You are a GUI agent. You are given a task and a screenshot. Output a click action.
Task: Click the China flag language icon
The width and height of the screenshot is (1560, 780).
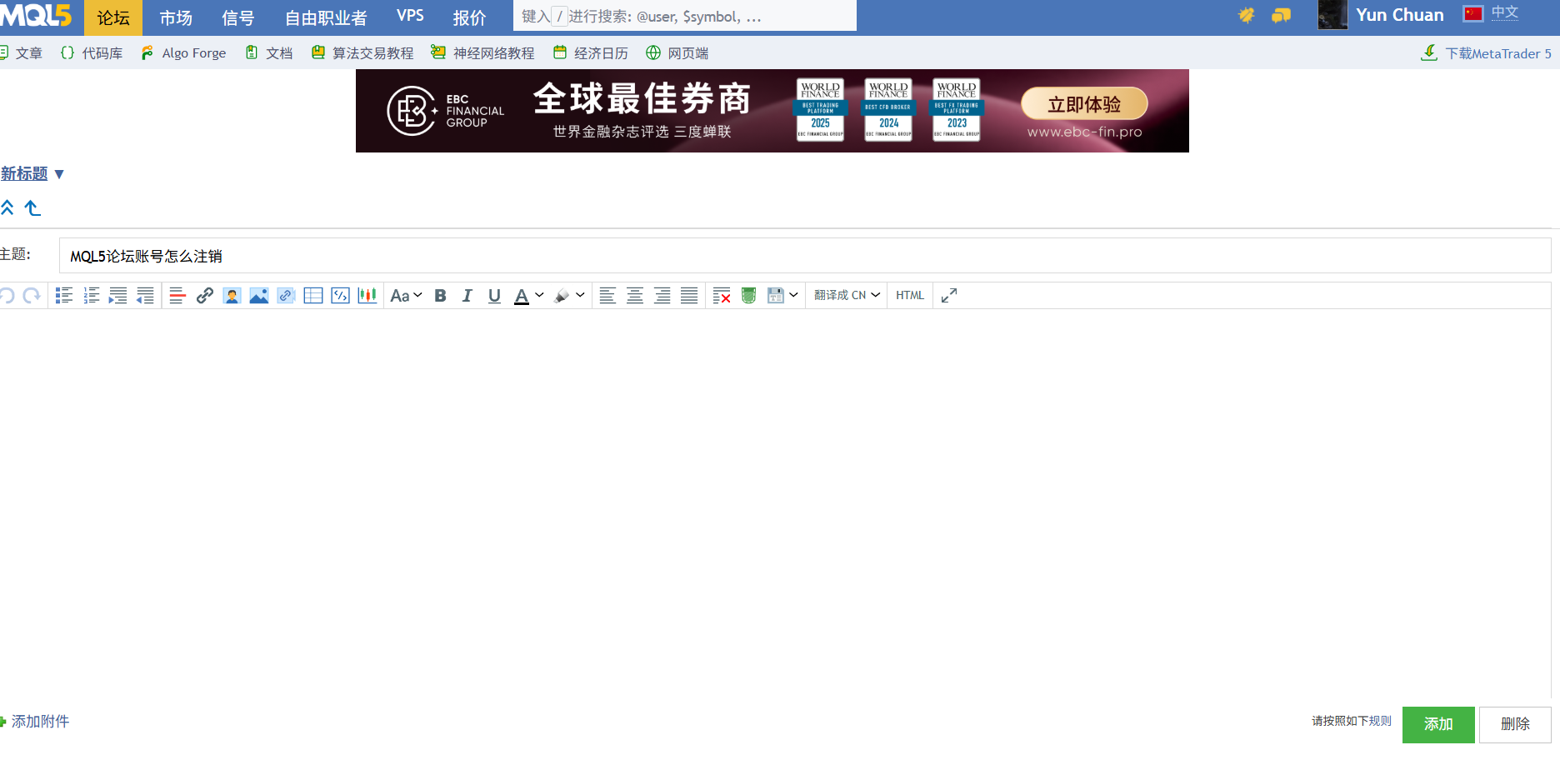pyautogui.click(x=1473, y=13)
